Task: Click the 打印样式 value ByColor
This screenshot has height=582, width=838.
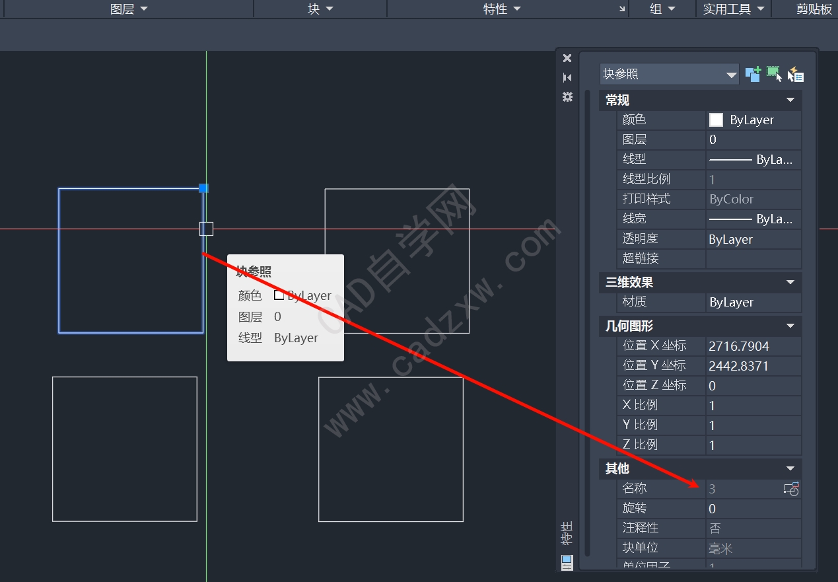Action: (753, 200)
